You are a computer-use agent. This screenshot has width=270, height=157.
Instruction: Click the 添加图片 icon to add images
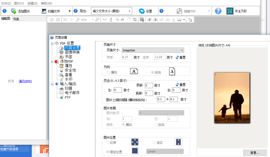pos(13,11)
